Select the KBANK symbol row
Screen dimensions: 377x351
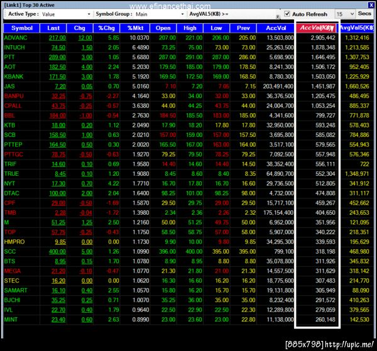tap(188, 77)
